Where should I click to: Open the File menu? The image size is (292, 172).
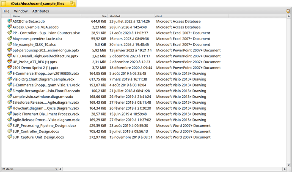point(6,11)
